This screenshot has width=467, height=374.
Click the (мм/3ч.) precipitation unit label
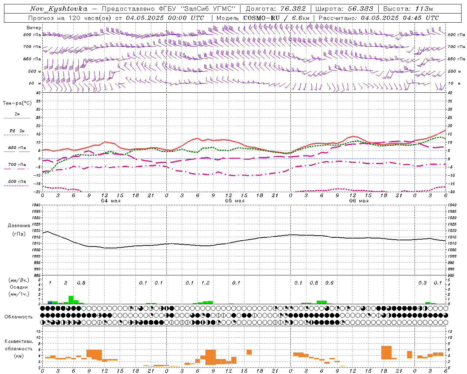pos(19,280)
